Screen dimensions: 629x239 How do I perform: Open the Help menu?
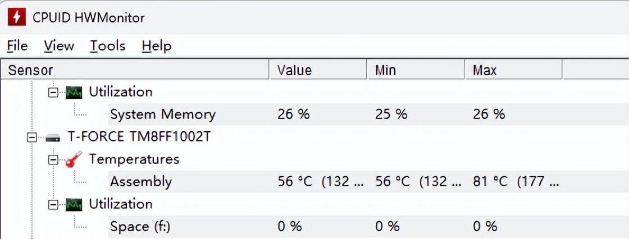(156, 46)
